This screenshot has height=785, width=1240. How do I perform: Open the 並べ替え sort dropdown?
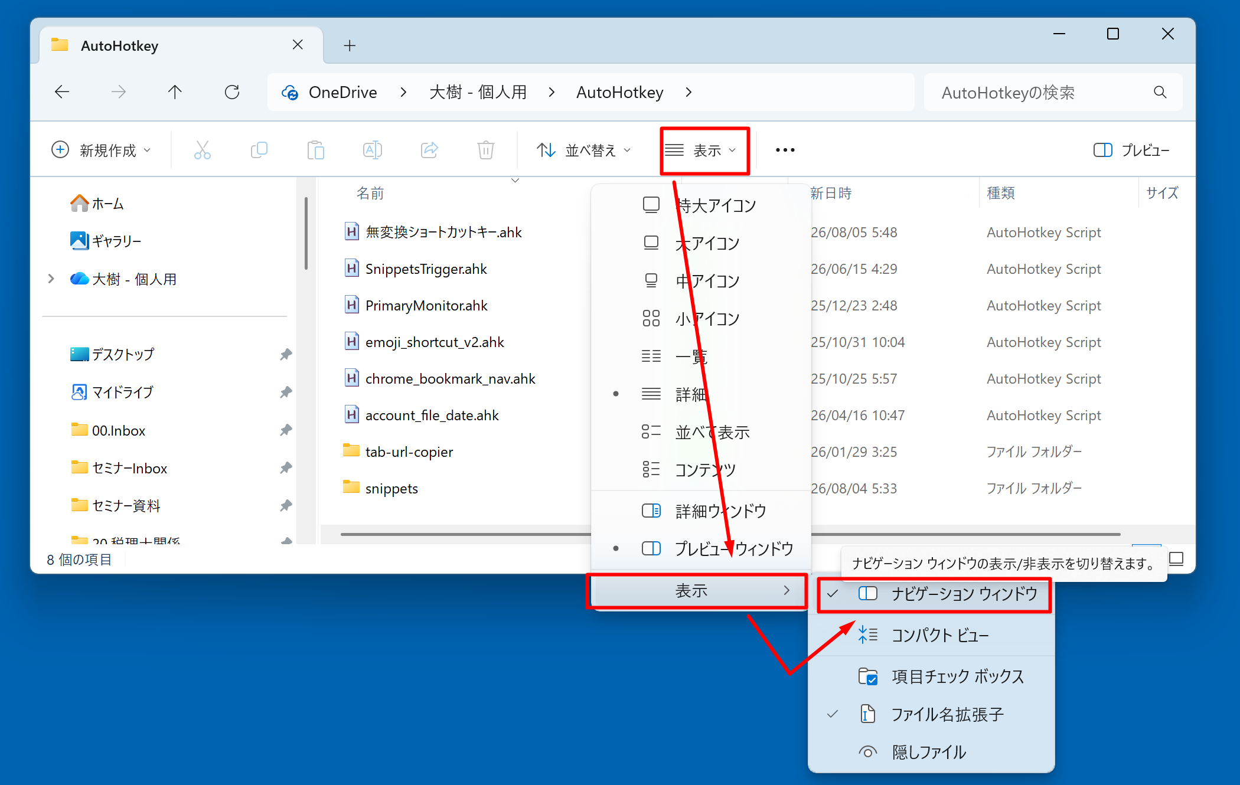(585, 150)
